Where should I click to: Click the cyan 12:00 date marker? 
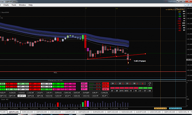pyautogui.click(x=175, y=108)
